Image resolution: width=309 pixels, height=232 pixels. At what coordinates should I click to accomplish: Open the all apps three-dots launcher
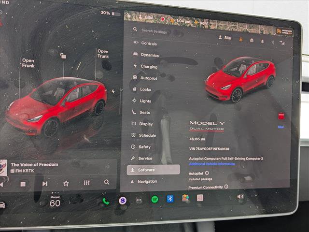(x=139, y=200)
